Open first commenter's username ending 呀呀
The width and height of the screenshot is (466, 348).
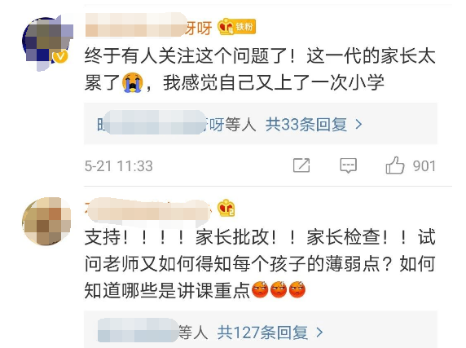click(148, 28)
